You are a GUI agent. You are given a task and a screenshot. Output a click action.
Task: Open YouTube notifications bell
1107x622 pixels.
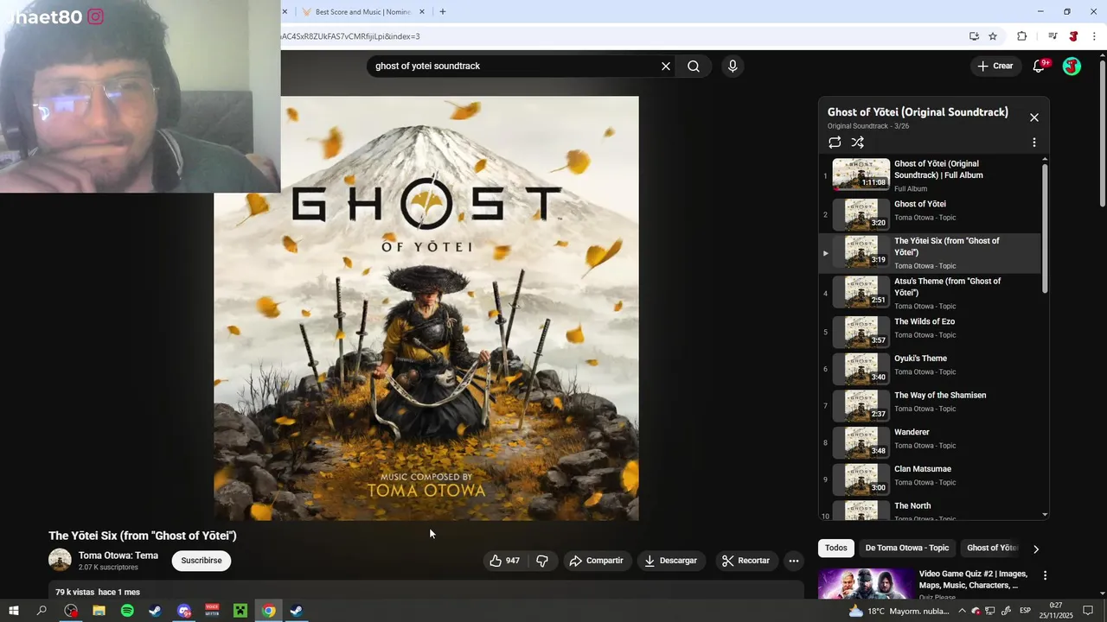pos(1039,67)
